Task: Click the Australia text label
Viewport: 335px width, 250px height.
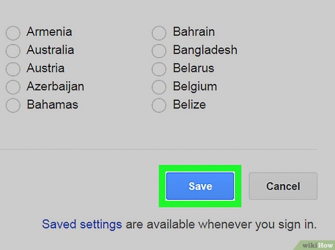Action: click(x=50, y=50)
